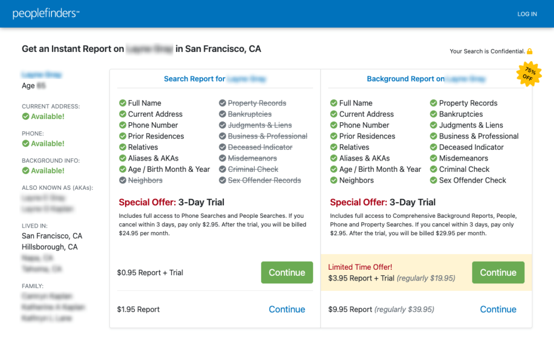The image size is (554, 346).
Task: Click Background Report's Misdemeanors check icon
Action: point(433,158)
